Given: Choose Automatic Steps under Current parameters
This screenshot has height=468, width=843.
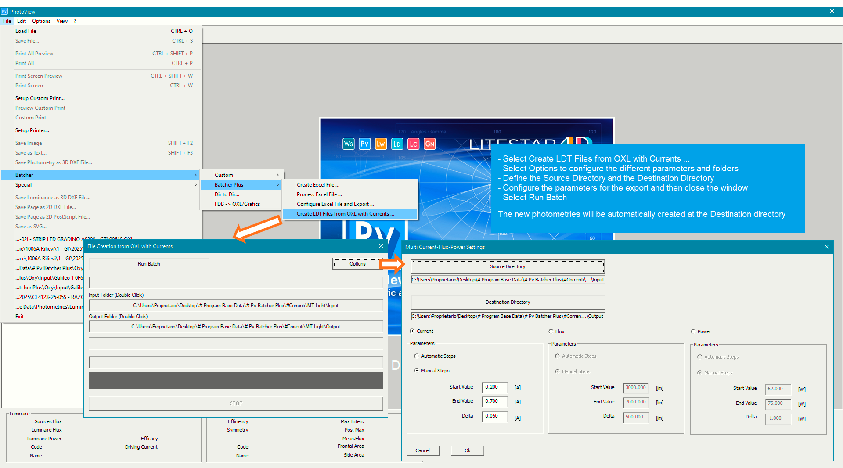Looking at the screenshot, I should point(416,356).
